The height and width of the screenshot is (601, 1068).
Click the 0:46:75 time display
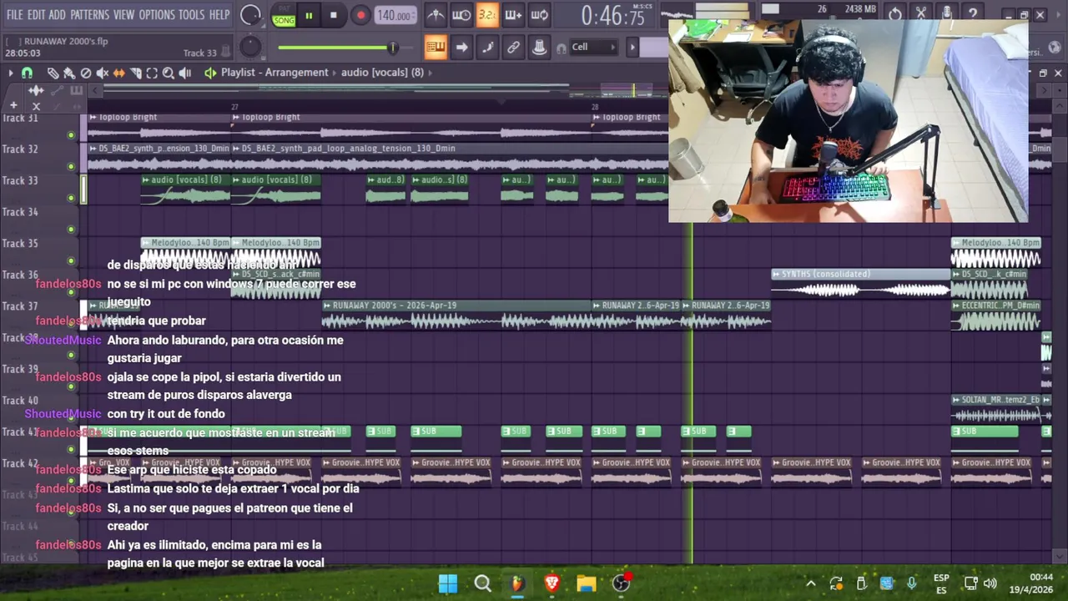613,16
